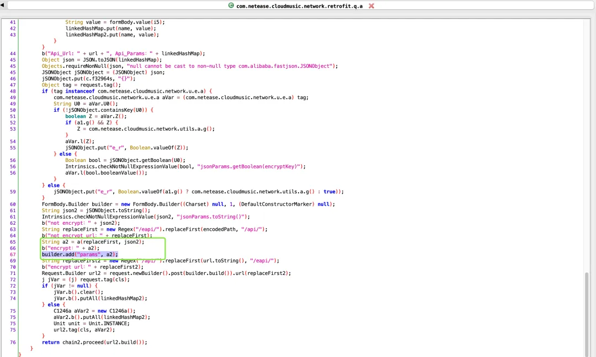Click line number 67 in the gutter
Screen dimensions: 596x357
(x=13, y=254)
